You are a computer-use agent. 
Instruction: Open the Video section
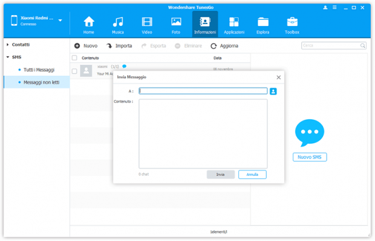147,25
